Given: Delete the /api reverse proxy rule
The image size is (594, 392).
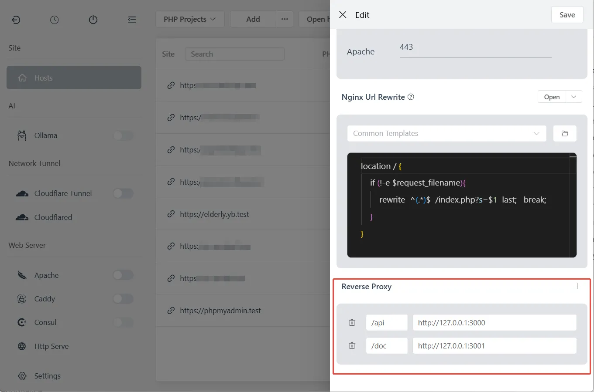Looking at the screenshot, I should click(x=352, y=322).
